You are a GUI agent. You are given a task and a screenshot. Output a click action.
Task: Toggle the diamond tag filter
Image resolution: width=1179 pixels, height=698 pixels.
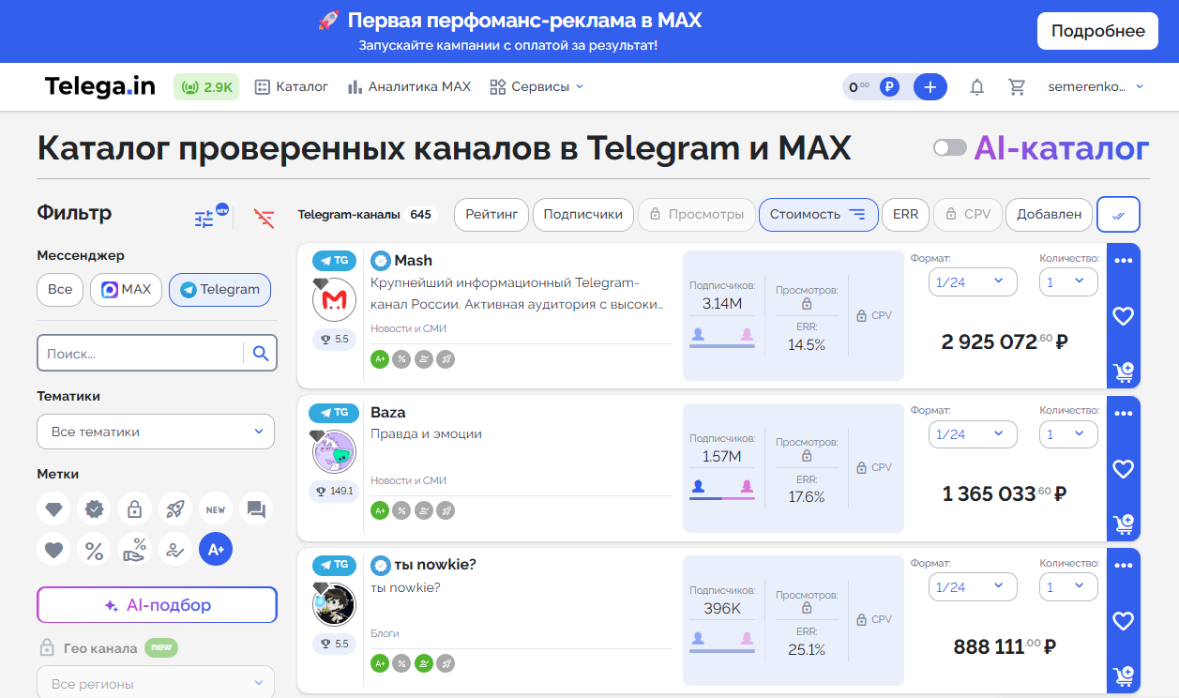click(x=54, y=509)
